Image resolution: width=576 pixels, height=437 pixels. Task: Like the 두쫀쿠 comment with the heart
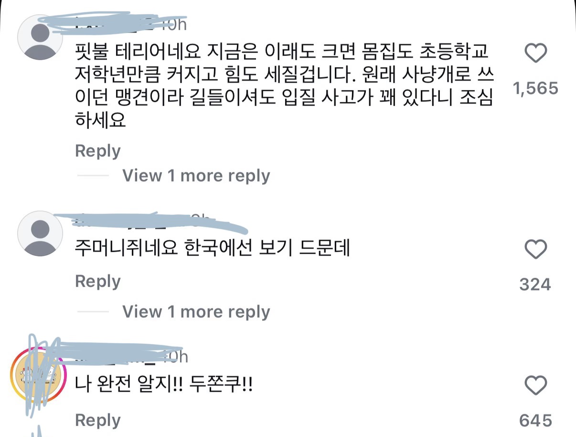tap(535, 385)
